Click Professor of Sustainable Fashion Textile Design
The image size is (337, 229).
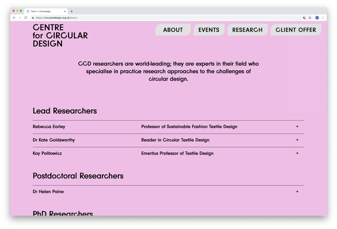(189, 127)
